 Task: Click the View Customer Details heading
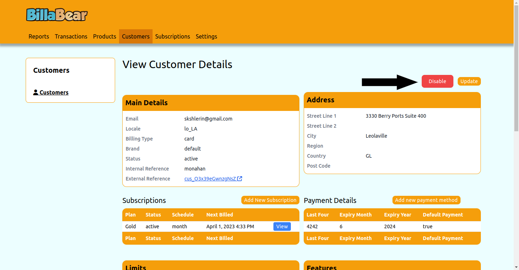click(x=177, y=65)
